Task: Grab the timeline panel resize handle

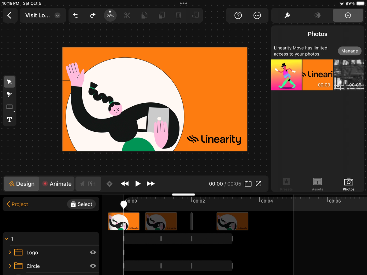Action: point(183,194)
